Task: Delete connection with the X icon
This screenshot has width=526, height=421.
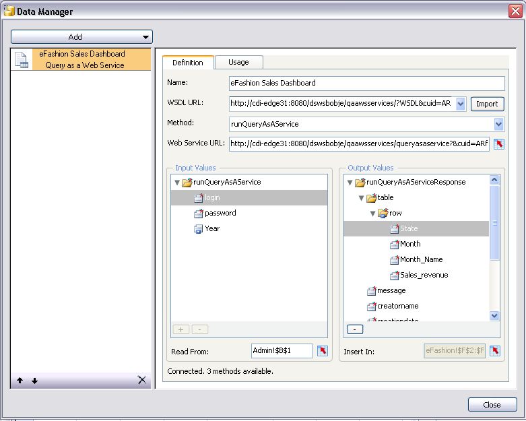Action: point(142,380)
